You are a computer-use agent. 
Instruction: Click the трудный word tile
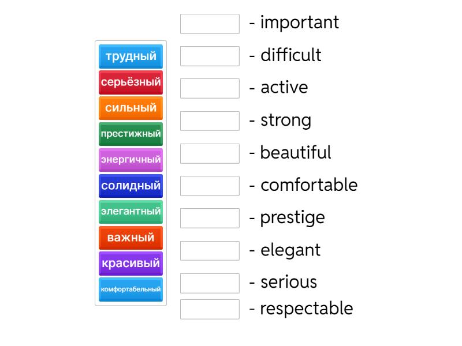pos(131,57)
